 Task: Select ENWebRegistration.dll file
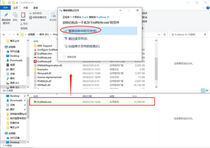[50, 66]
